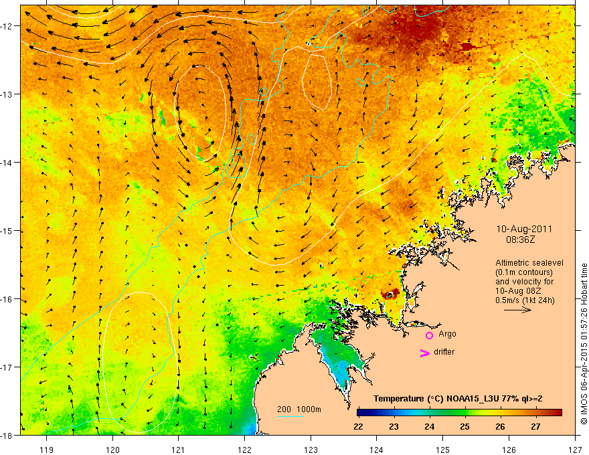Click the '0.5m/s (1kt 24h)' text
The height and width of the screenshot is (455, 589).
(525, 300)
